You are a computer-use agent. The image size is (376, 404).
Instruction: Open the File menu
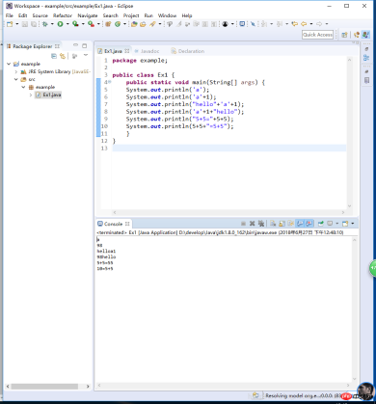click(x=10, y=15)
